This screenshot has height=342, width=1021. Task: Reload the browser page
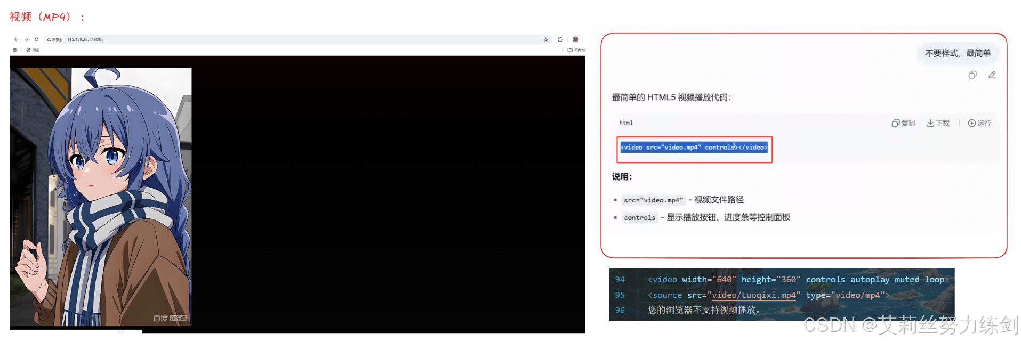(x=36, y=39)
